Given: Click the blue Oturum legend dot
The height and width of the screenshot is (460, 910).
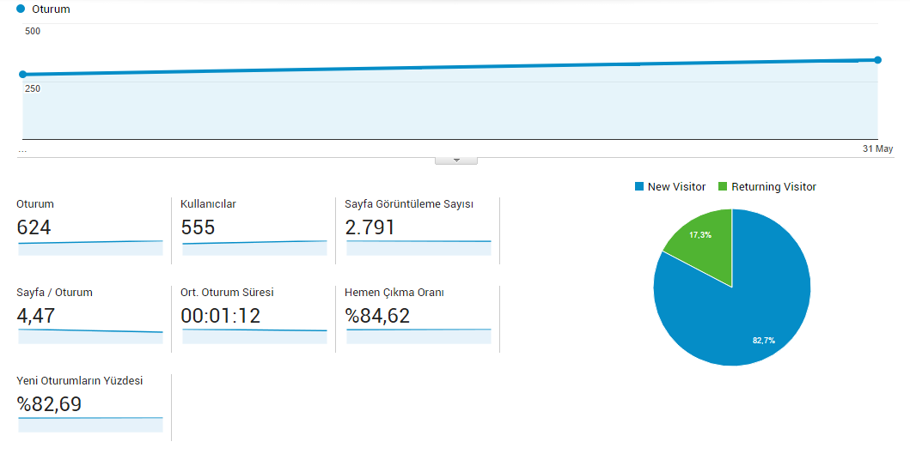Looking at the screenshot, I should coord(21,9).
